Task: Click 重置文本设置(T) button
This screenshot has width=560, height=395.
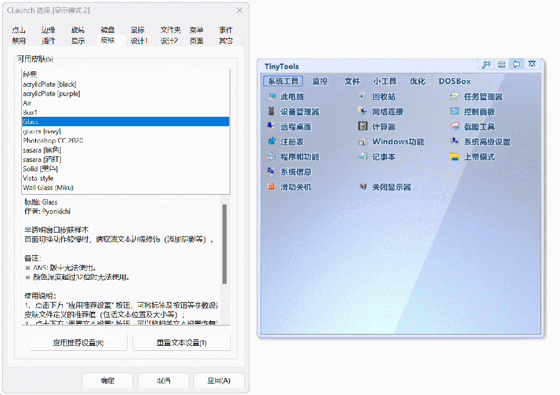Action: point(181,343)
